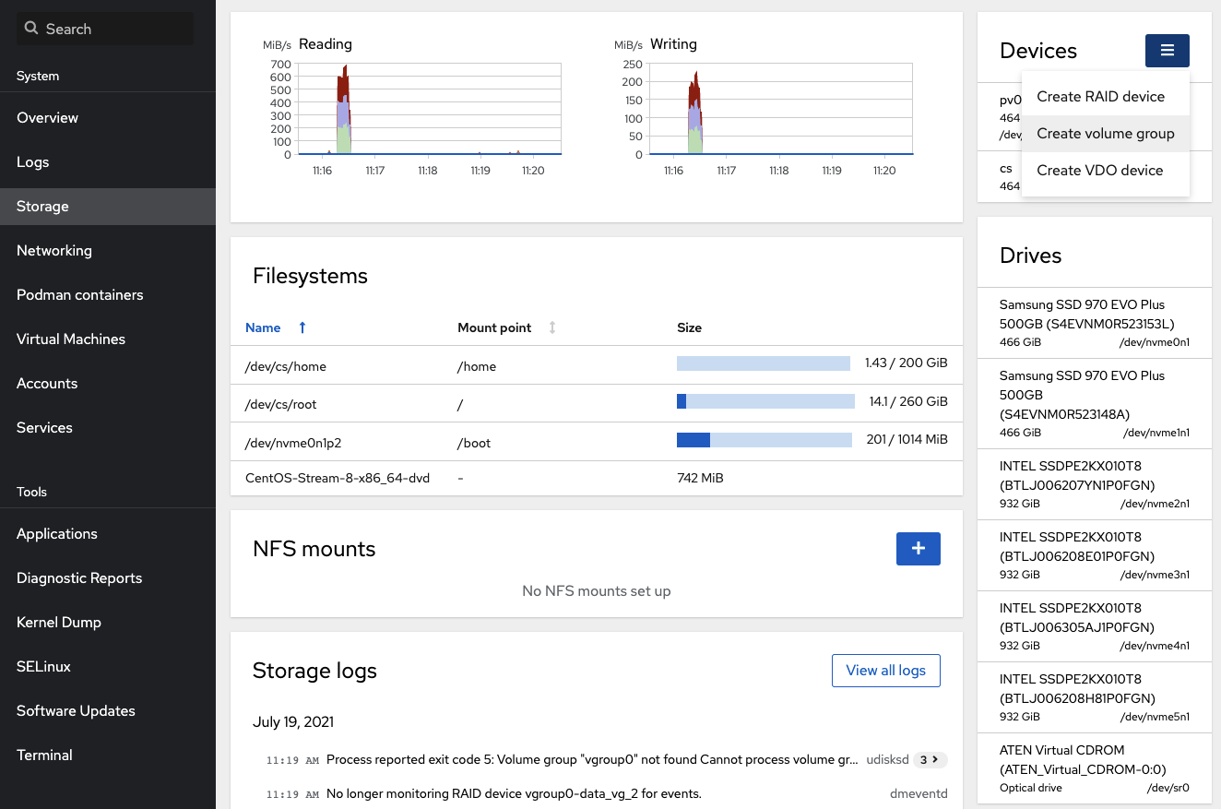Viewport: 1221px width, 809px height.
Task: Open View all logs
Action: pos(885,671)
